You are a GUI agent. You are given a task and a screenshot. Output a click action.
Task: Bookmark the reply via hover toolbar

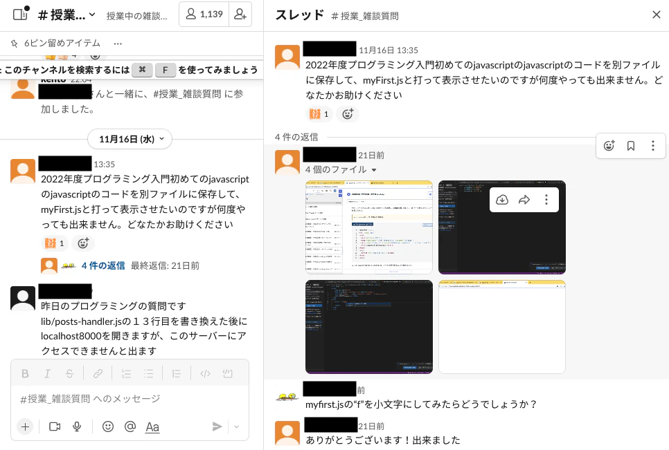click(631, 146)
